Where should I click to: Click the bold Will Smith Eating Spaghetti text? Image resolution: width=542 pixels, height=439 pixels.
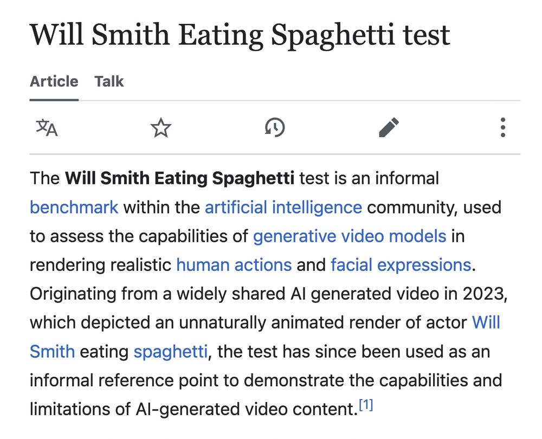[179, 178]
